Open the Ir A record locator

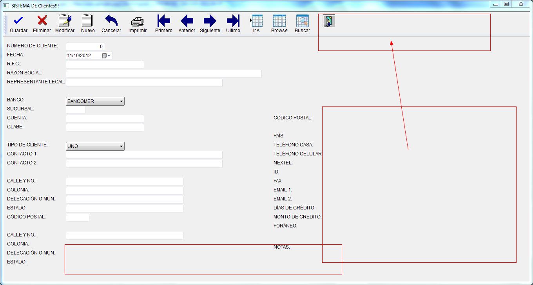click(x=257, y=20)
